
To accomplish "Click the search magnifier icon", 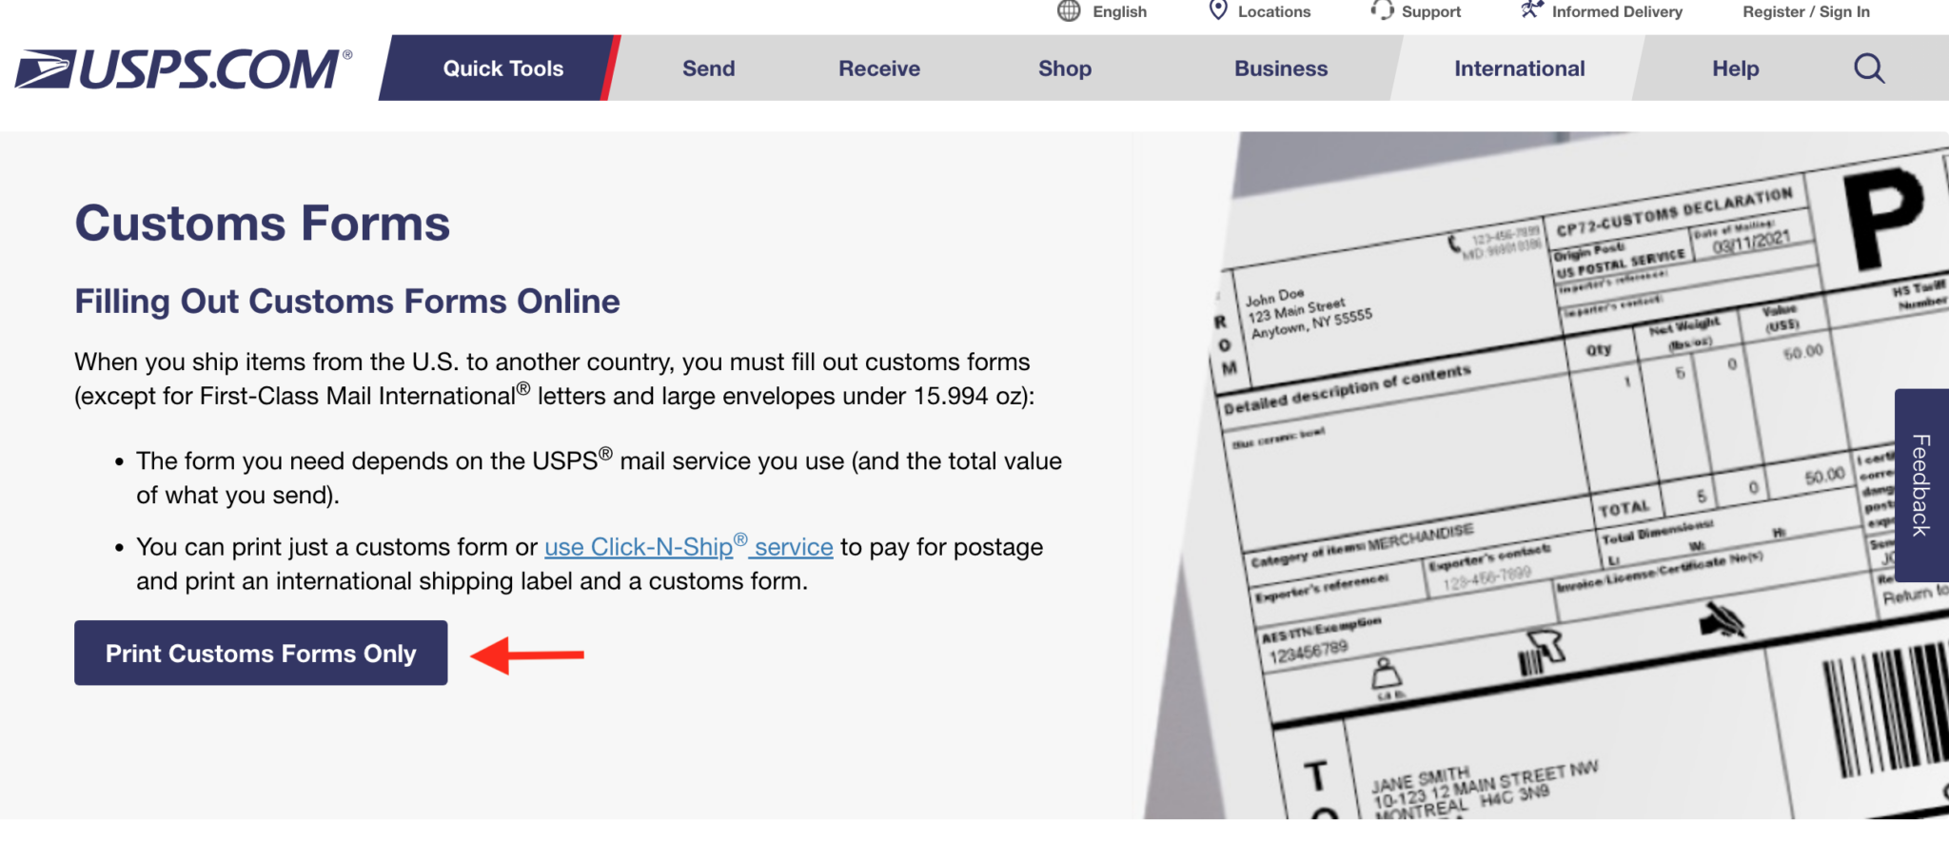I will [1868, 68].
